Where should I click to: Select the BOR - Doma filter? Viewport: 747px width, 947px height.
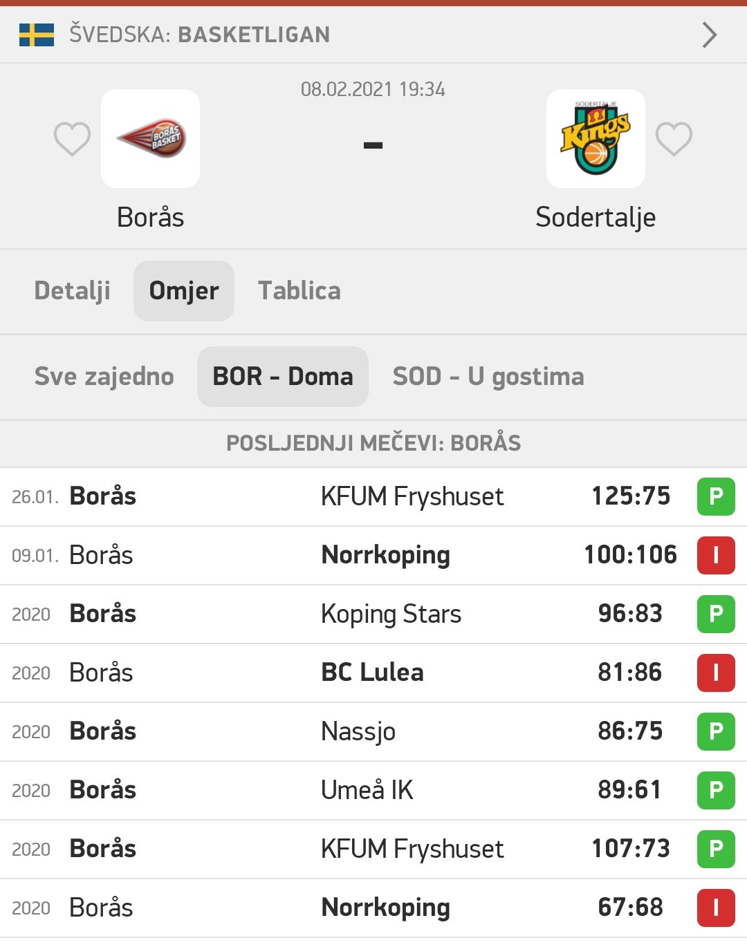[x=283, y=377]
